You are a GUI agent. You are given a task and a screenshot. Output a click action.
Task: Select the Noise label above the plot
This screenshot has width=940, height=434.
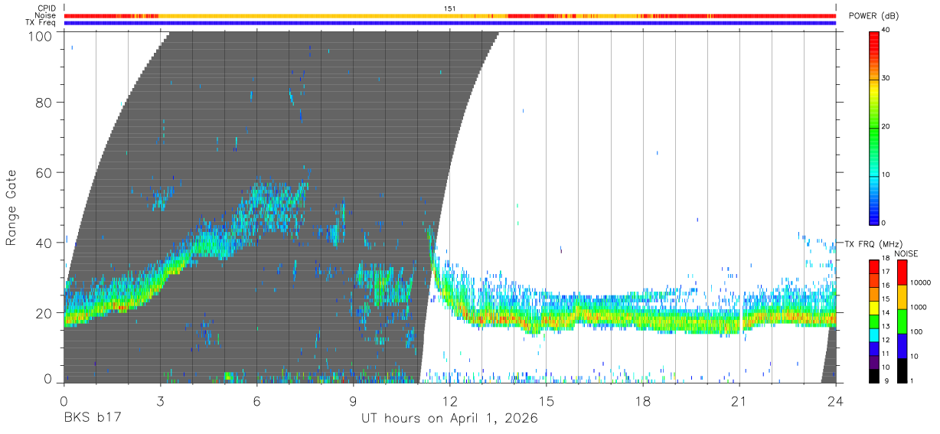tap(47, 15)
